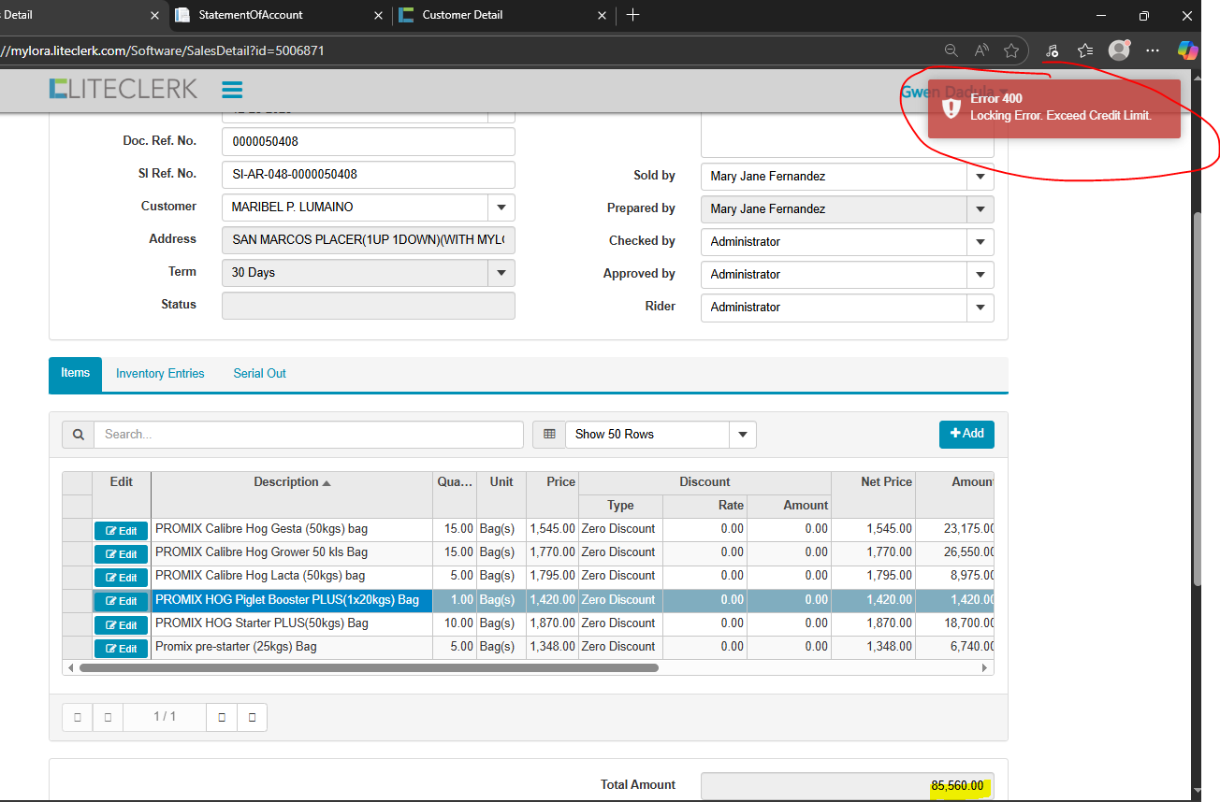Open the LiteClerk hamburger menu
1220x802 pixels.
[x=232, y=90]
